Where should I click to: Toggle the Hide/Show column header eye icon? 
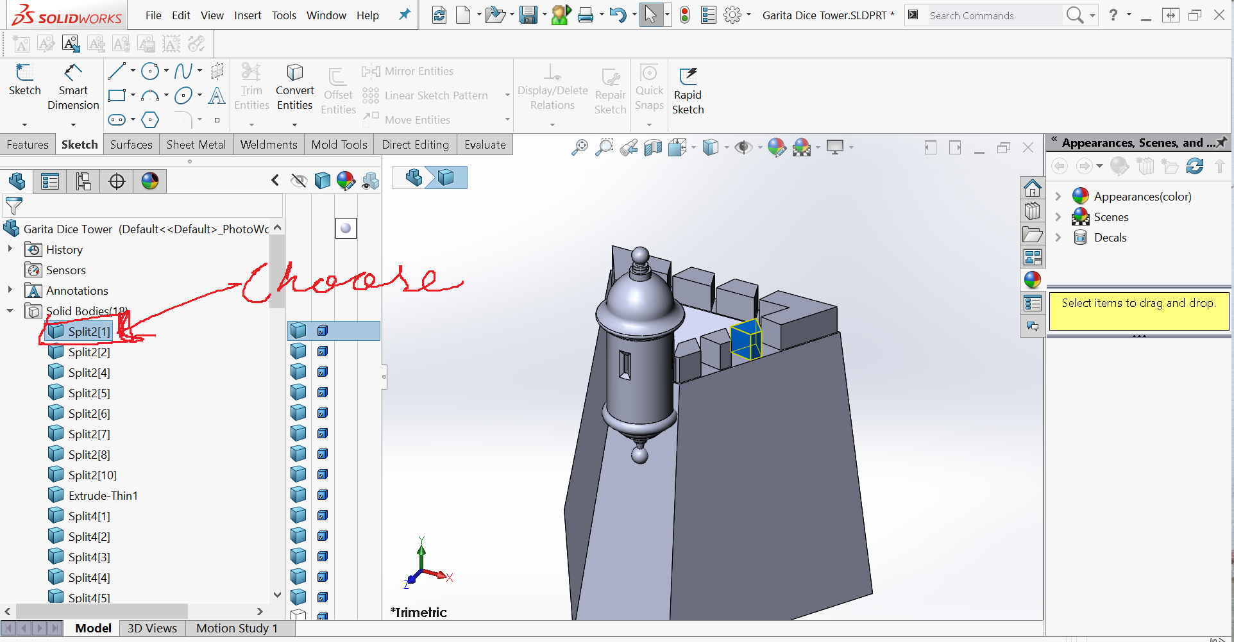(x=298, y=181)
